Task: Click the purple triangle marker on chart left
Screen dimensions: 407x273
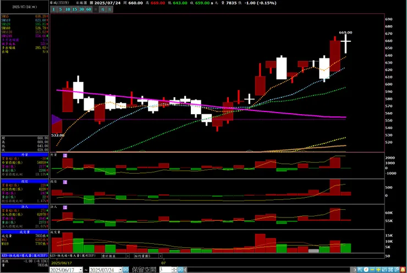Action: [x=57, y=120]
